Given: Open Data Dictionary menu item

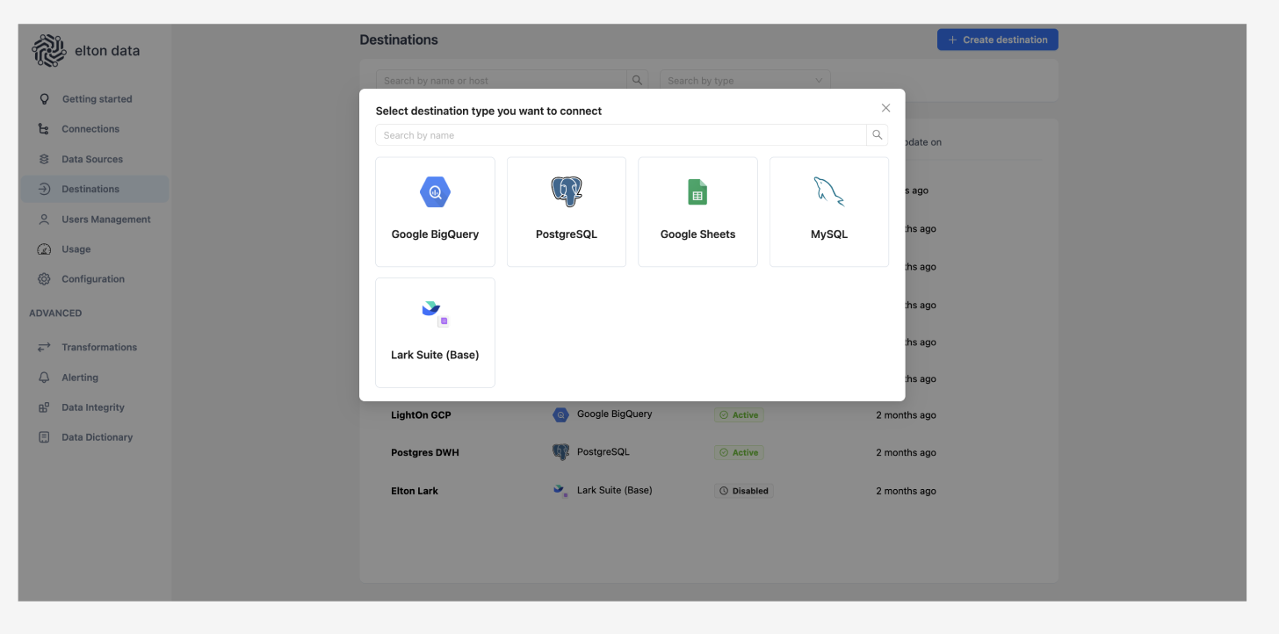Looking at the screenshot, I should tap(98, 437).
